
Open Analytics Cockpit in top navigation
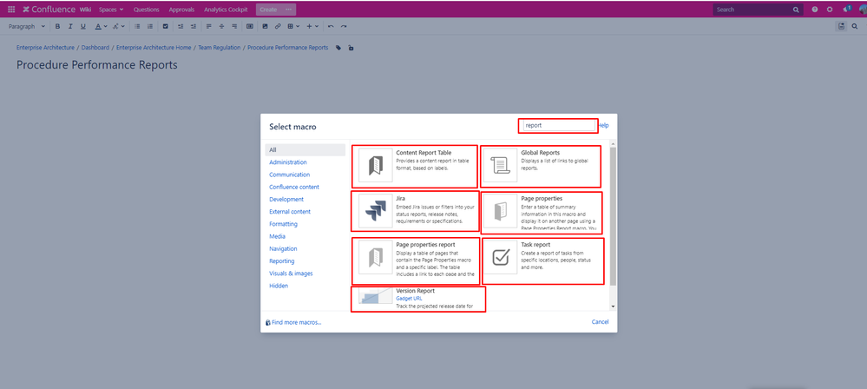coord(226,10)
